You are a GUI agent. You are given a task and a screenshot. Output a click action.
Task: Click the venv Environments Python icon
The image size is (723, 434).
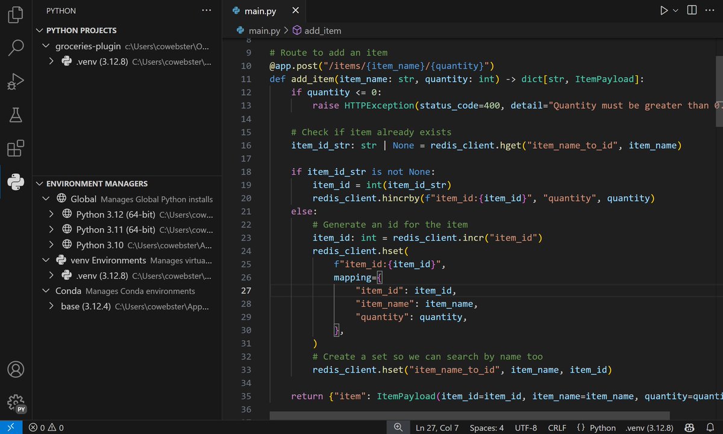tap(61, 260)
